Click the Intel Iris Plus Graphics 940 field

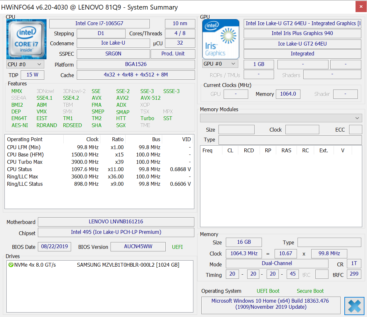tap(302, 33)
